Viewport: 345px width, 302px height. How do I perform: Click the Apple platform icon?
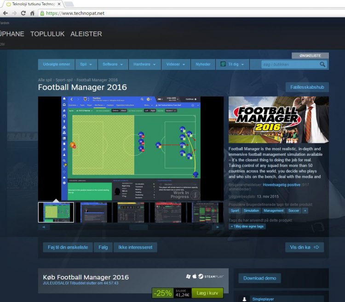(x=195, y=276)
